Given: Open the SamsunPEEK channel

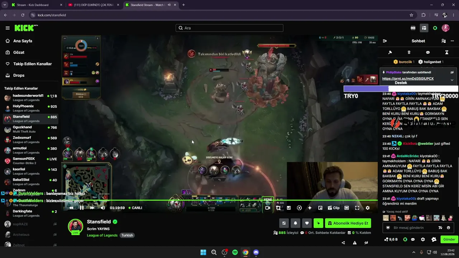Looking at the screenshot, I should click(x=30, y=161).
